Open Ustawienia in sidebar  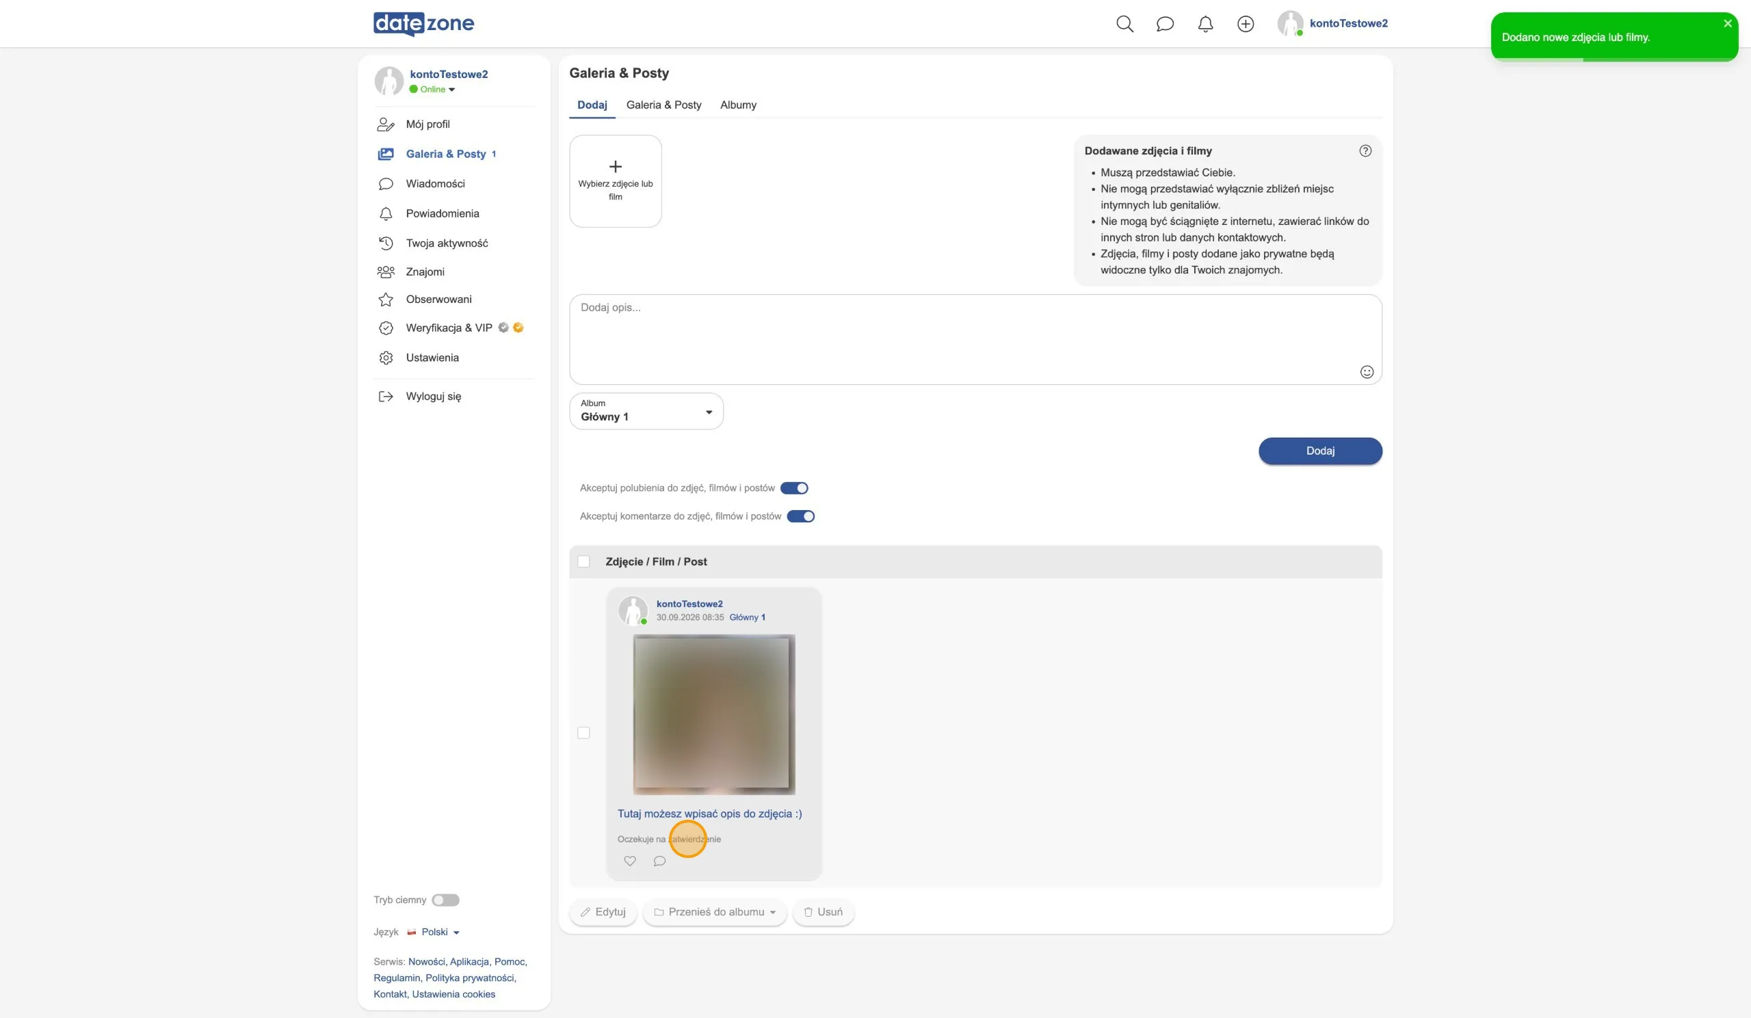click(432, 358)
